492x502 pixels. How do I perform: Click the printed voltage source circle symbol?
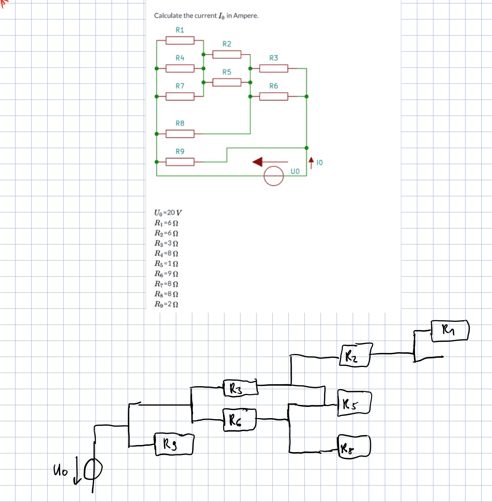tap(274, 176)
